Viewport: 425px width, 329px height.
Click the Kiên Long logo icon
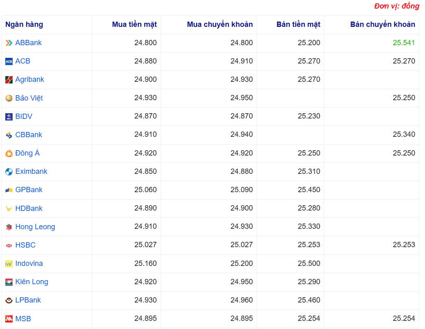click(x=9, y=282)
